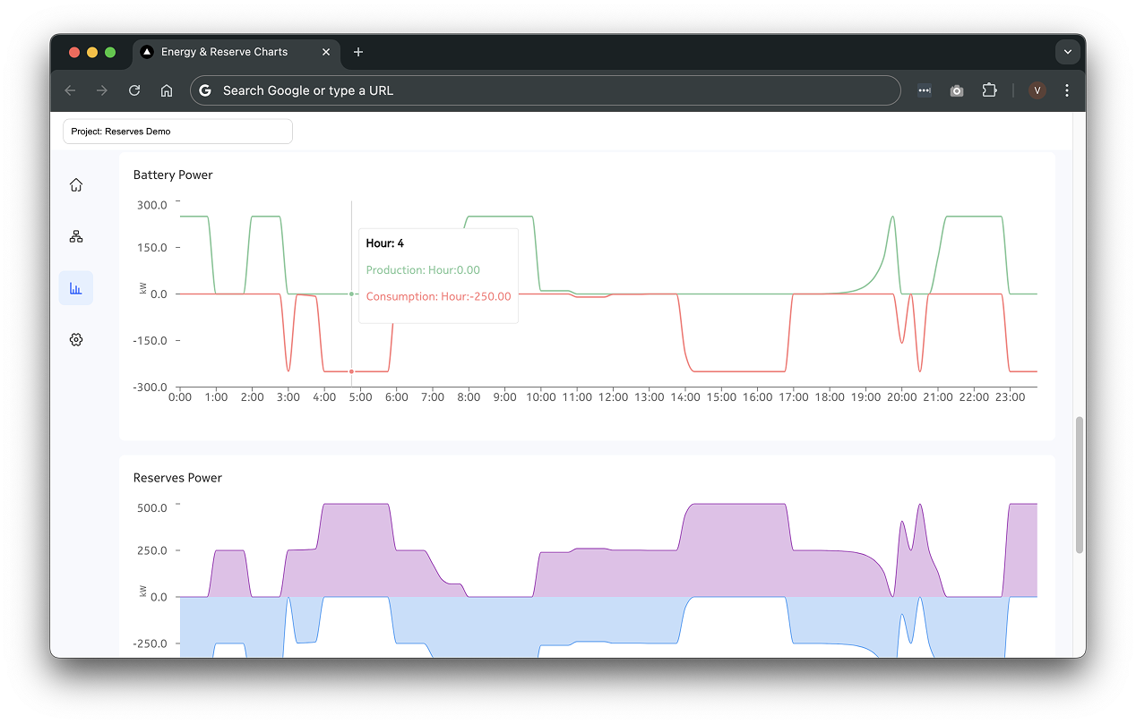This screenshot has height=724, width=1136.
Task: Click the 19:00 label on Battery Power axis
Action: (865, 397)
